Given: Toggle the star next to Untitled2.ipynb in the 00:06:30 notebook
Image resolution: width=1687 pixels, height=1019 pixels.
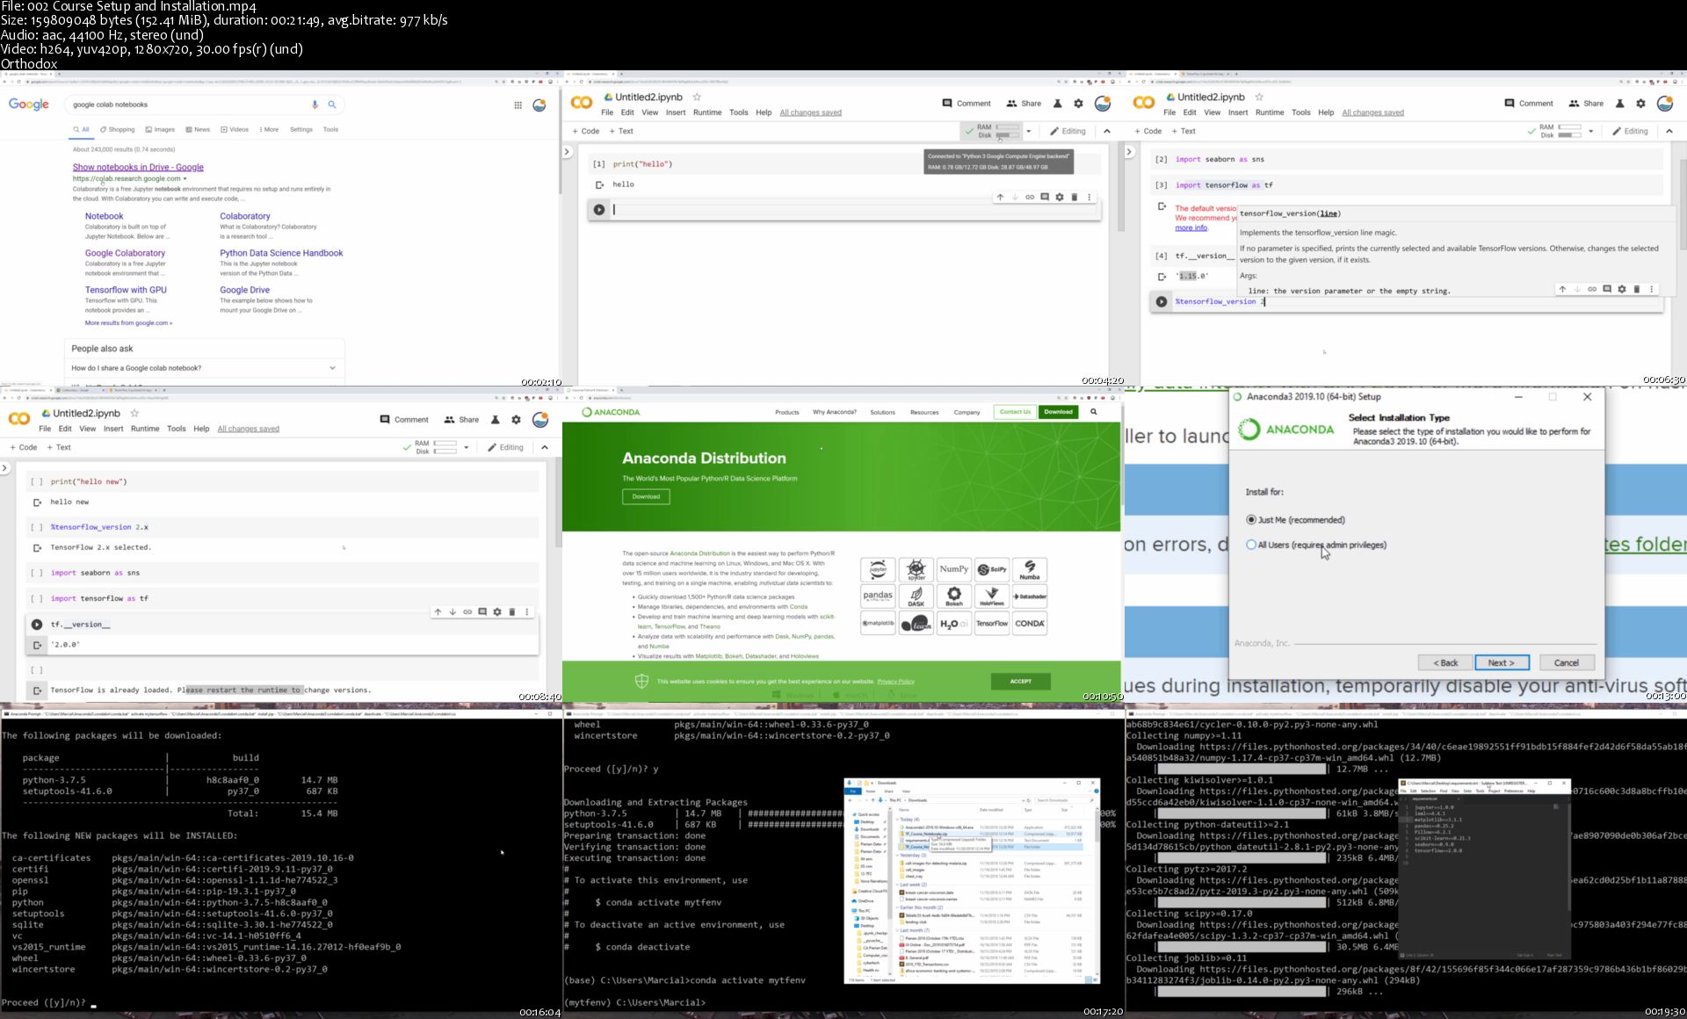Looking at the screenshot, I should (x=1259, y=97).
